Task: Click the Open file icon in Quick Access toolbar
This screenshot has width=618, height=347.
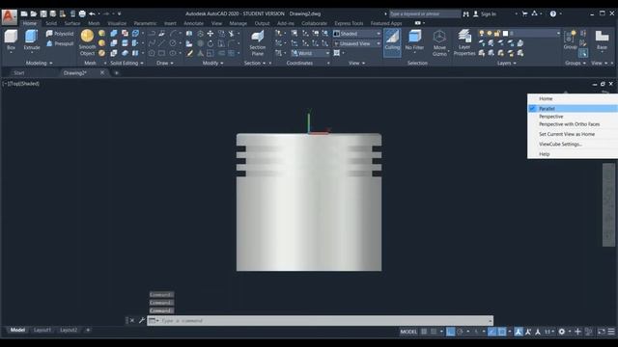Action: tap(34, 13)
